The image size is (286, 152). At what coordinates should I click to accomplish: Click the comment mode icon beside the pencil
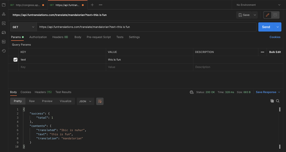pos(275,15)
